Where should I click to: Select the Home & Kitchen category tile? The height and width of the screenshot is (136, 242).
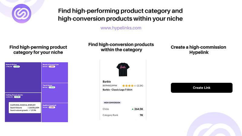coord(23,77)
